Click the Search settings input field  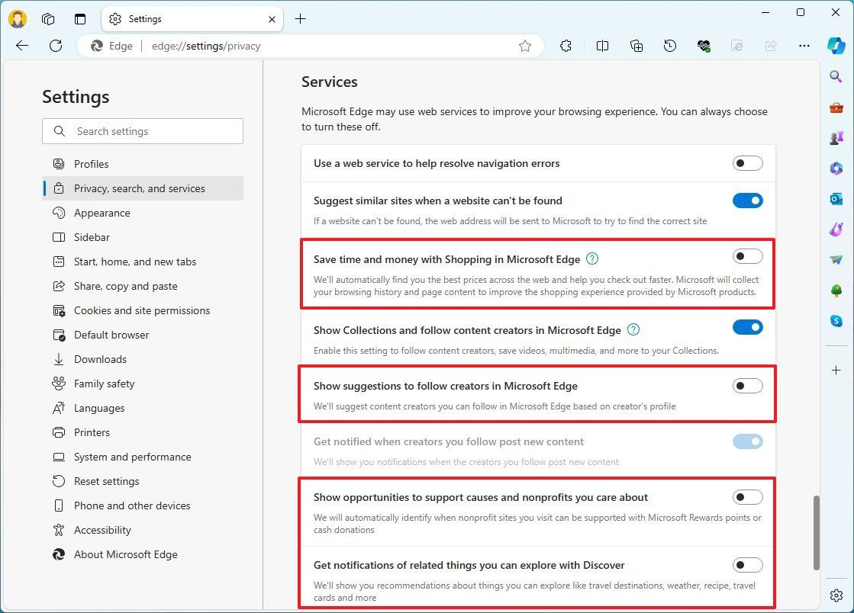(143, 131)
